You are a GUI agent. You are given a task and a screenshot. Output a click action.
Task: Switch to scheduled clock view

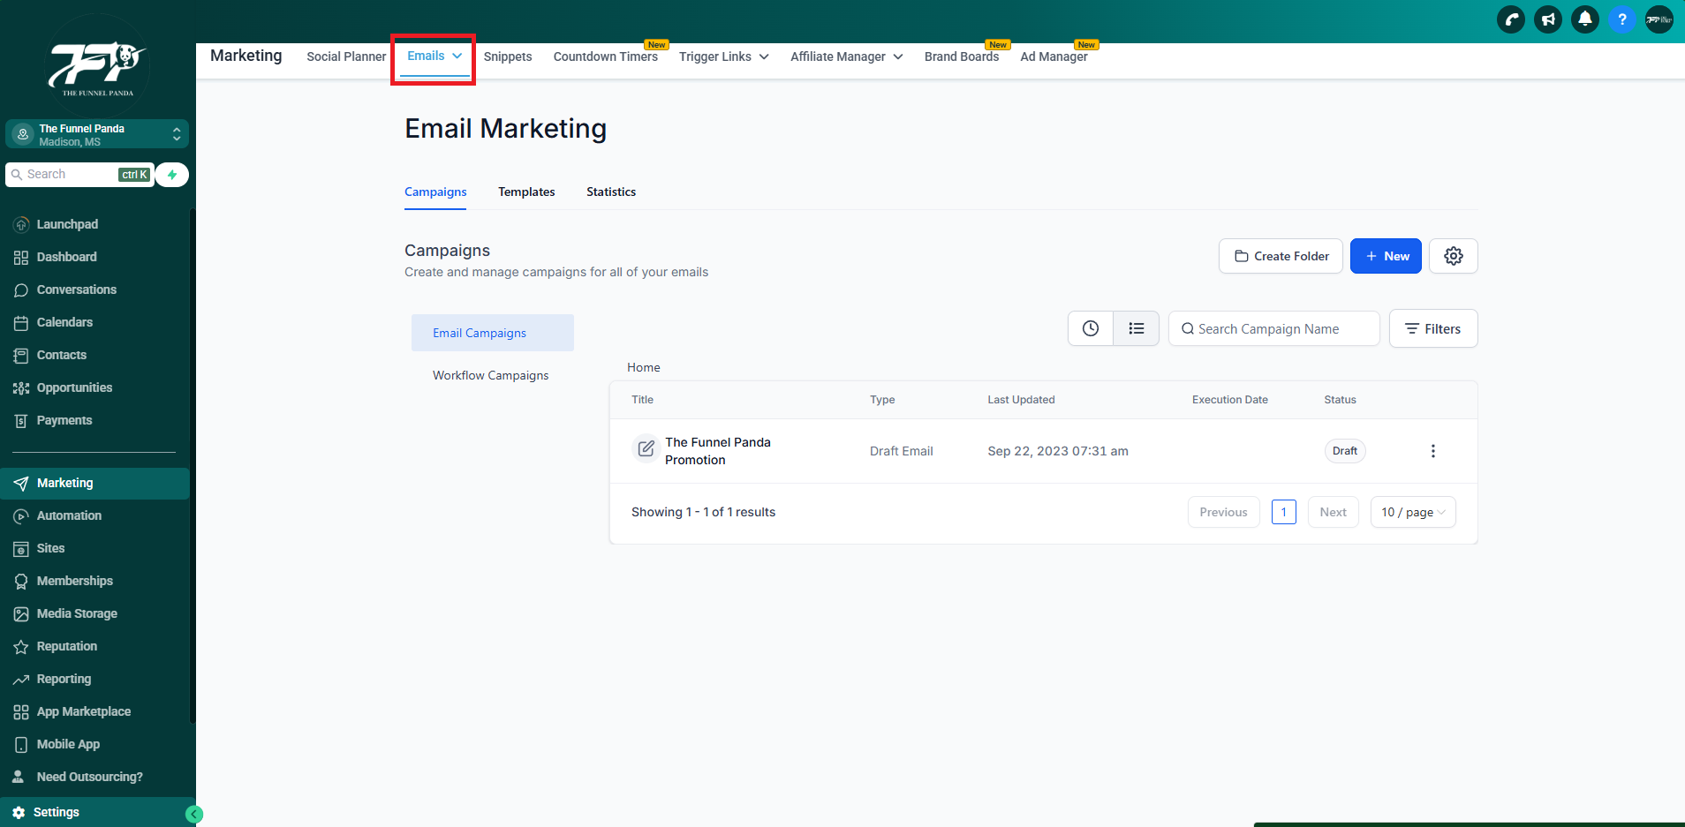pos(1091,328)
